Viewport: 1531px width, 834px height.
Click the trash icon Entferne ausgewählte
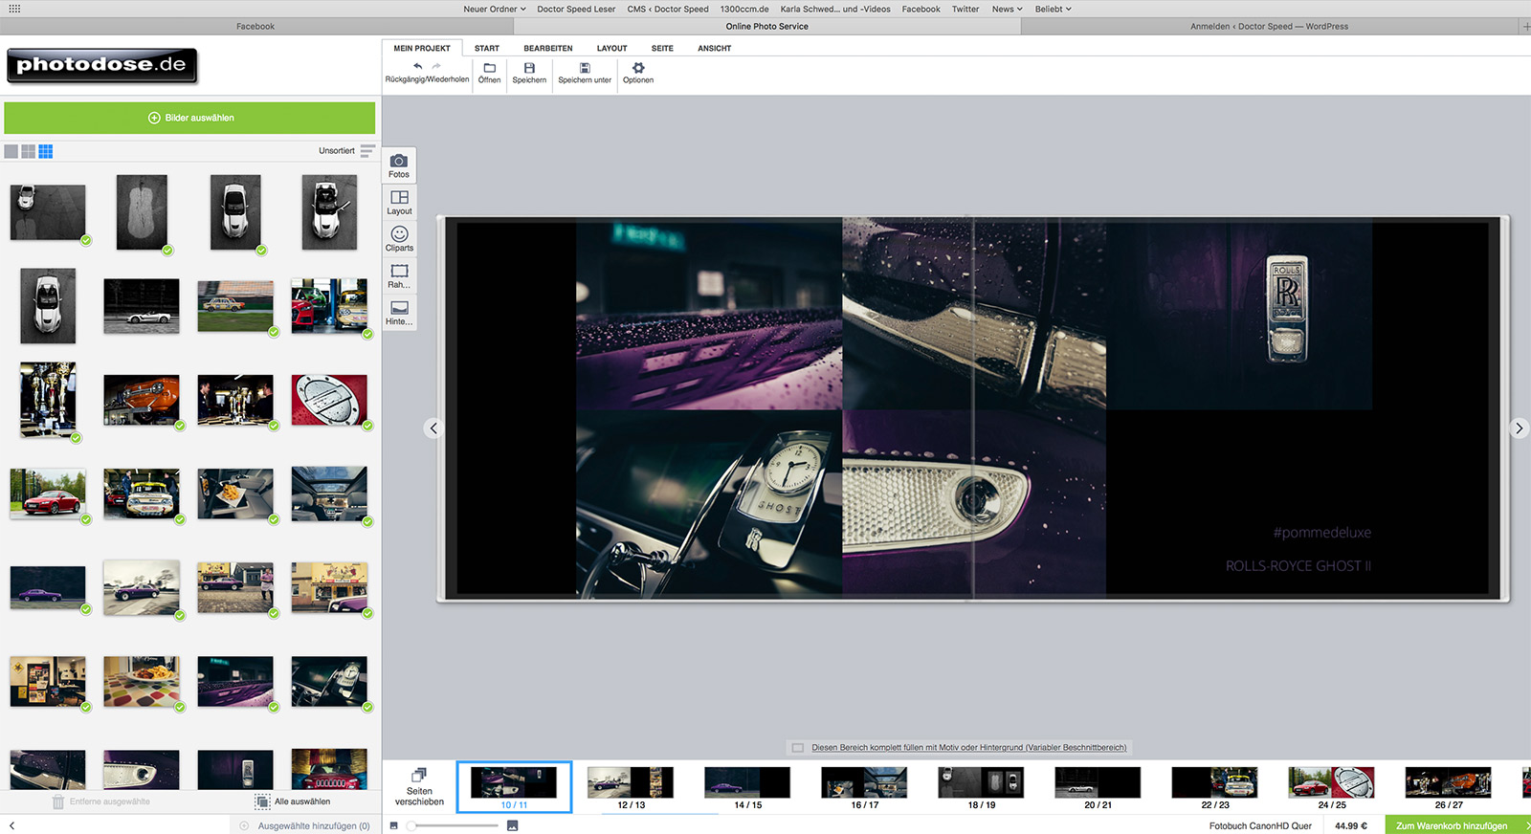pyautogui.click(x=58, y=801)
